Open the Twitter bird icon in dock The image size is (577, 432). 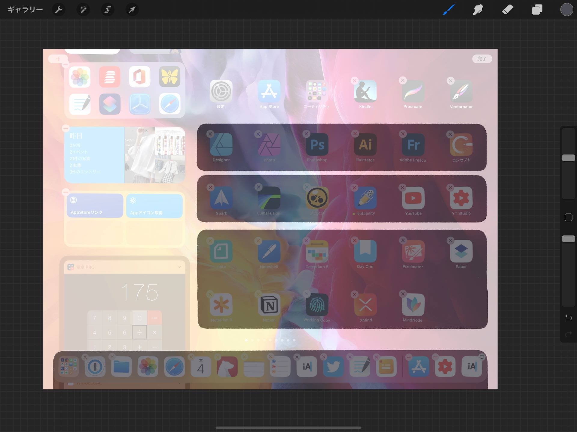coord(333,367)
